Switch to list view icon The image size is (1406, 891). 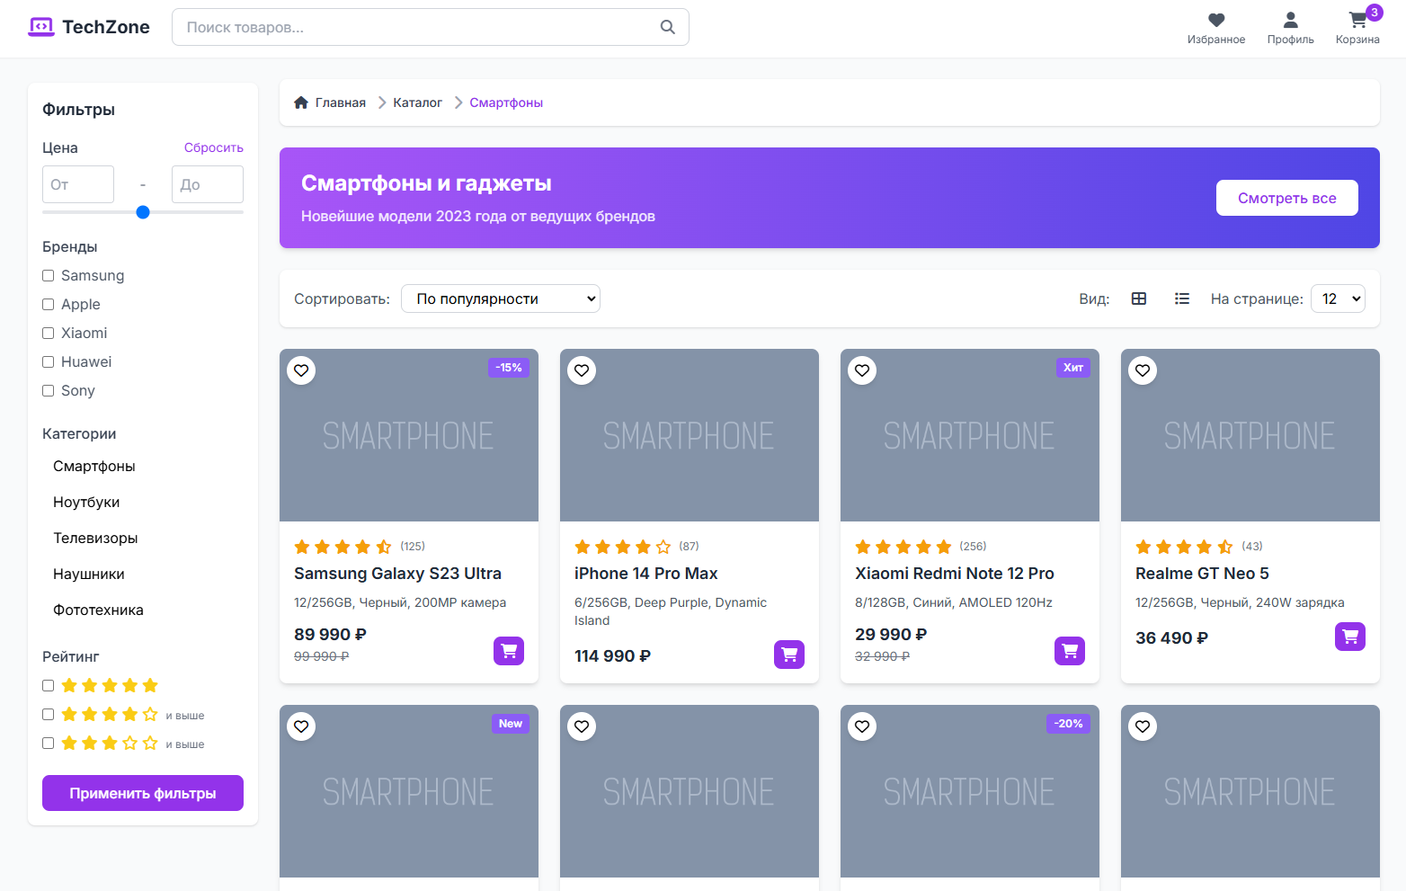pyautogui.click(x=1182, y=298)
